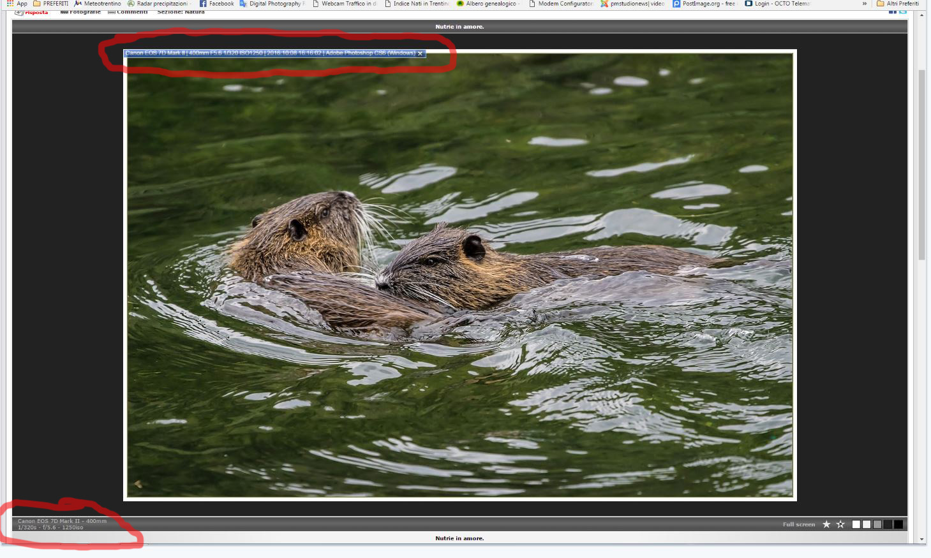
Task: Click the star icon marked with P
Action: click(x=840, y=524)
